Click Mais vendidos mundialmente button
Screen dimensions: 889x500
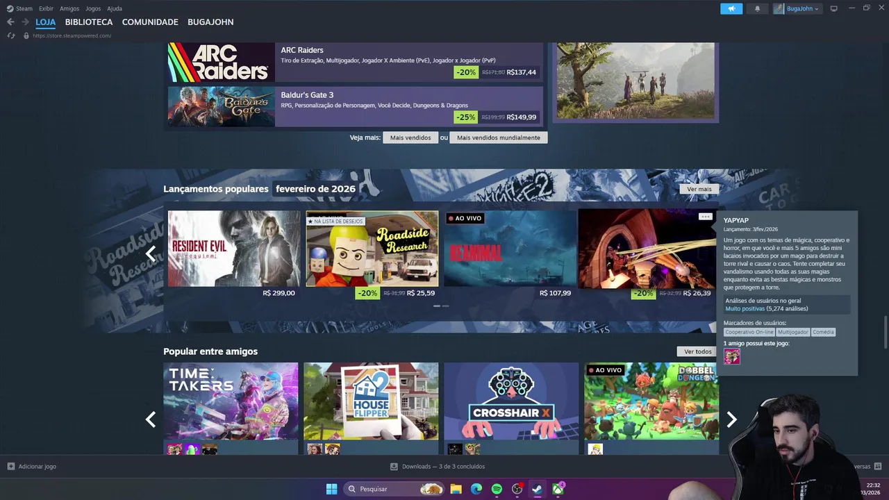click(x=499, y=137)
